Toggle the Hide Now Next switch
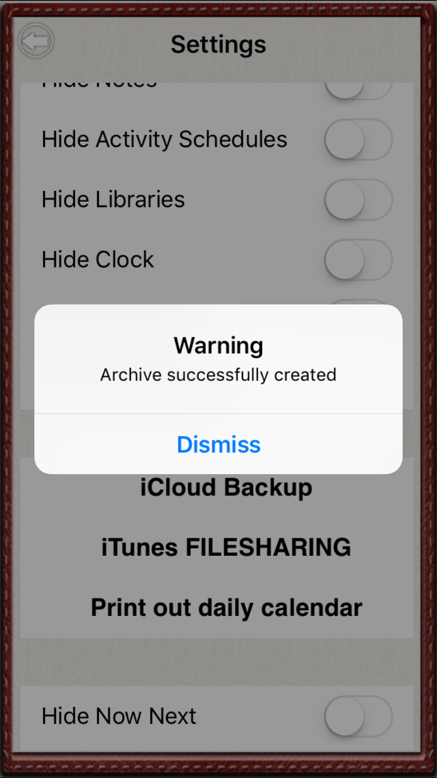The image size is (437, 778). point(358,716)
